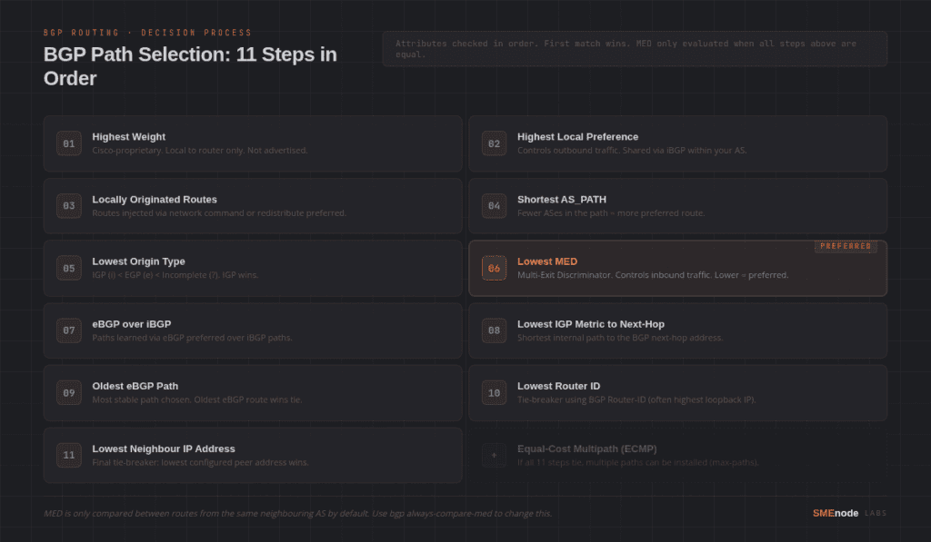This screenshot has width=931, height=542.
Task: Click 'Tie-breaker using BGP Router-ID' description
Action: pos(636,399)
